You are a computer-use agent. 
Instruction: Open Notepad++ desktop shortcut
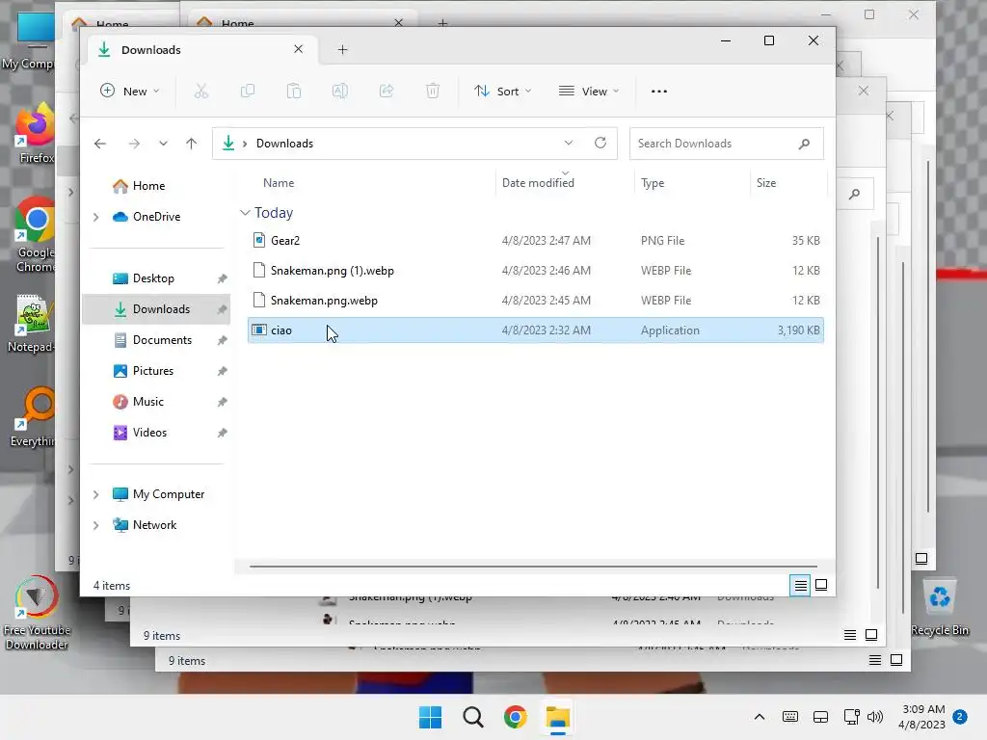[30, 324]
